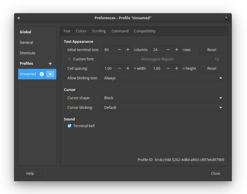Decrease columns with the minus button
This screenshot has width=247, height=194.
[x=119, y=50]
